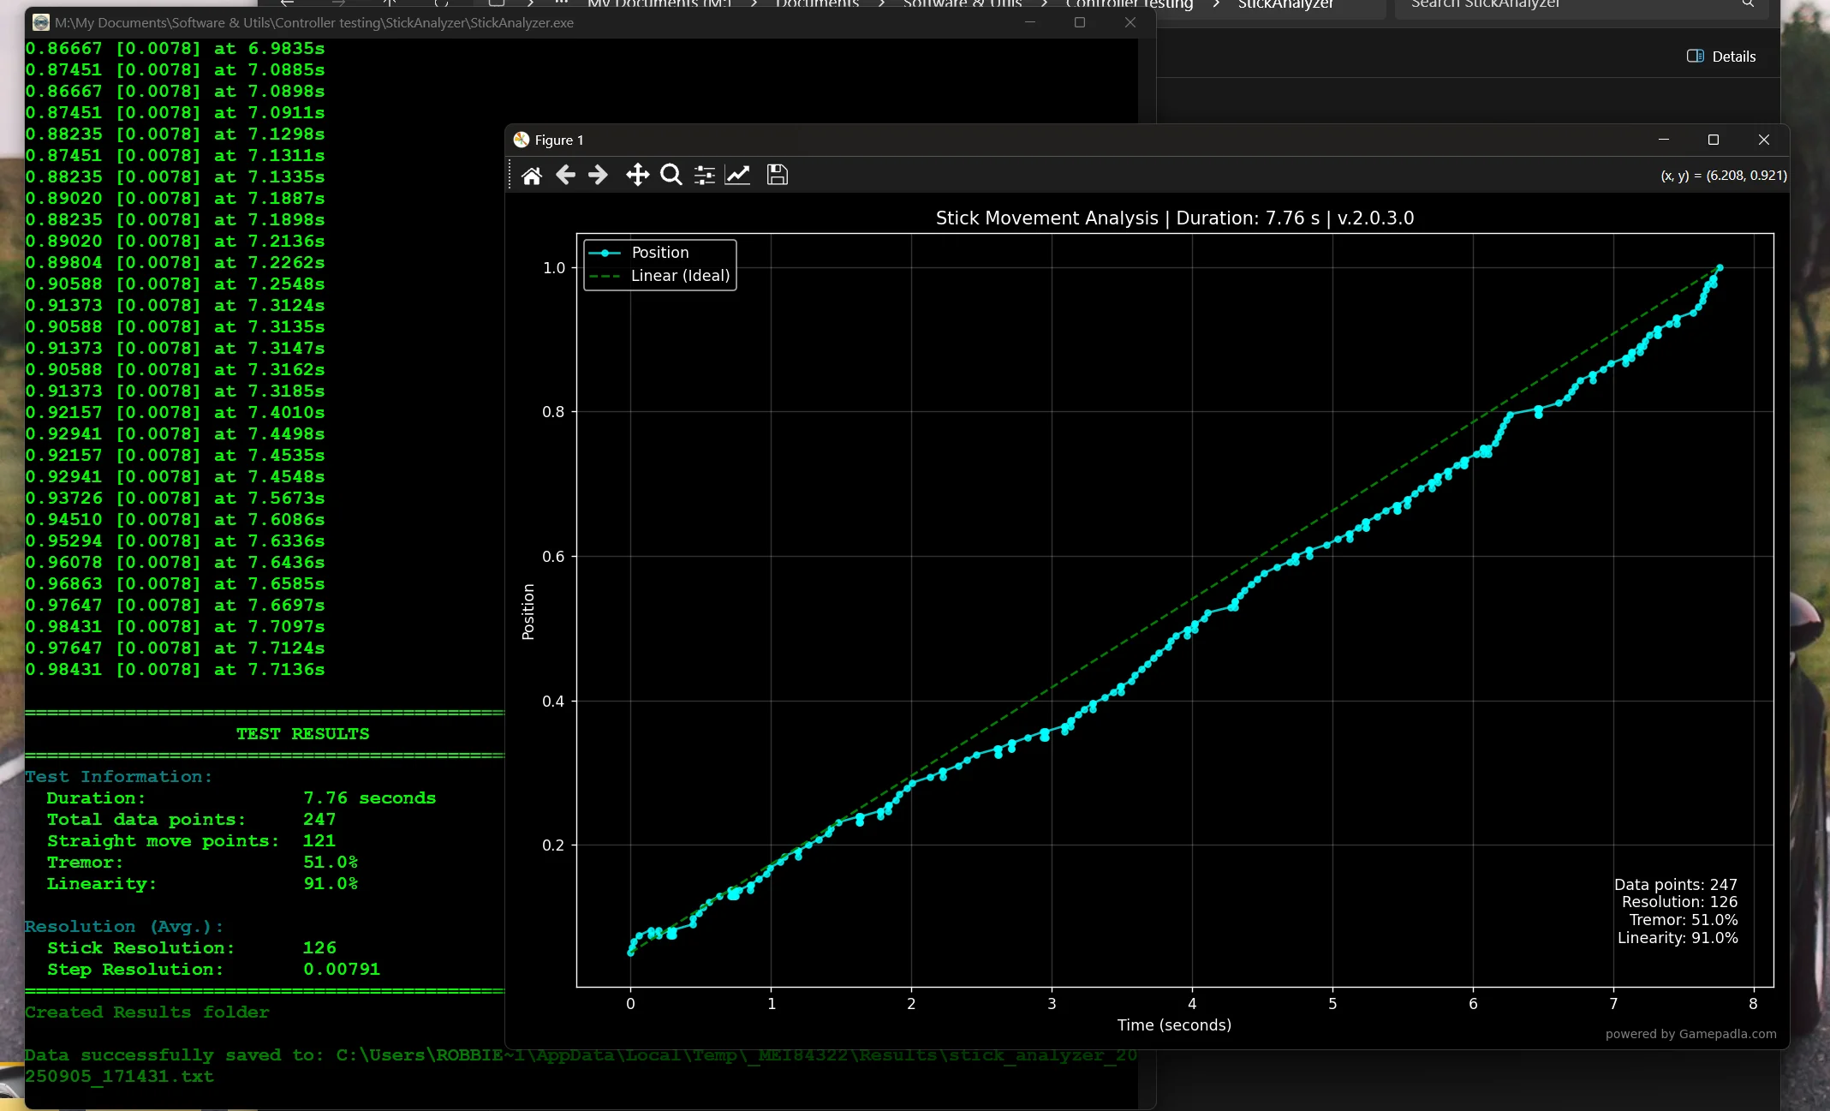Close the Figure 1 window

[x=1764, y=140]
